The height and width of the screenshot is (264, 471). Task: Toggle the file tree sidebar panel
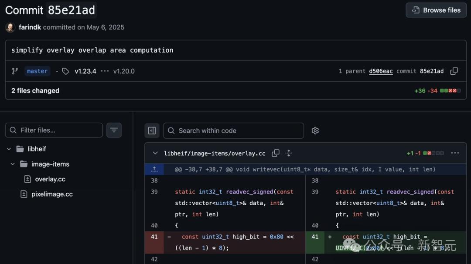coord(152,130)
